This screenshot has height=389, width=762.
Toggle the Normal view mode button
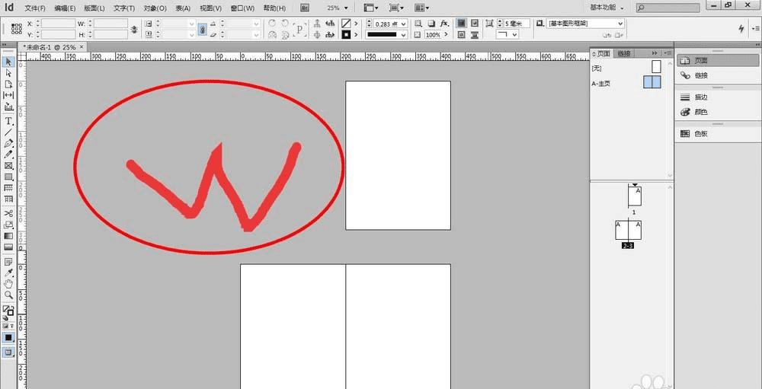(8, 352)
